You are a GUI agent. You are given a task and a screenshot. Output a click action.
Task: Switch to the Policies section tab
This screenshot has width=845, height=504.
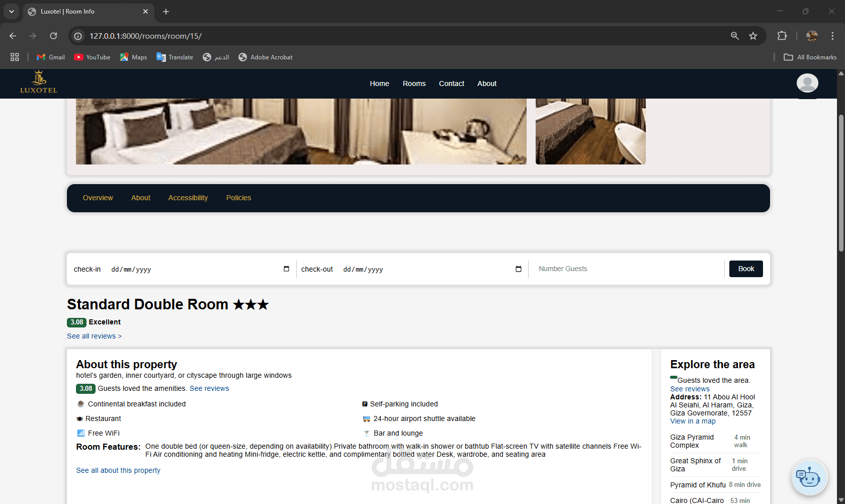[238, 198]
